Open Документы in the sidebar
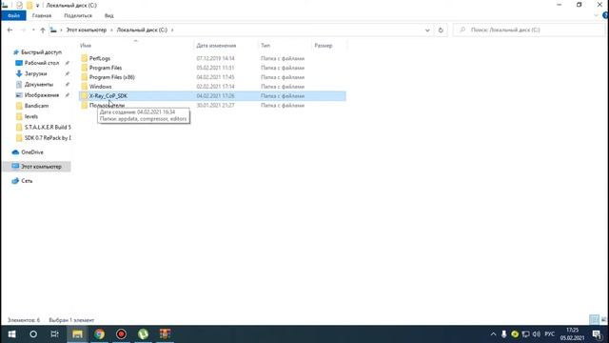 (x=38, y=85)
